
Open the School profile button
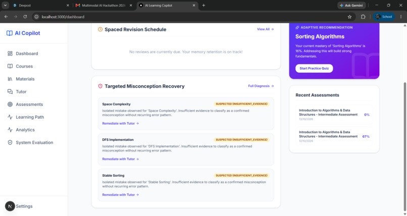point(384,17)
